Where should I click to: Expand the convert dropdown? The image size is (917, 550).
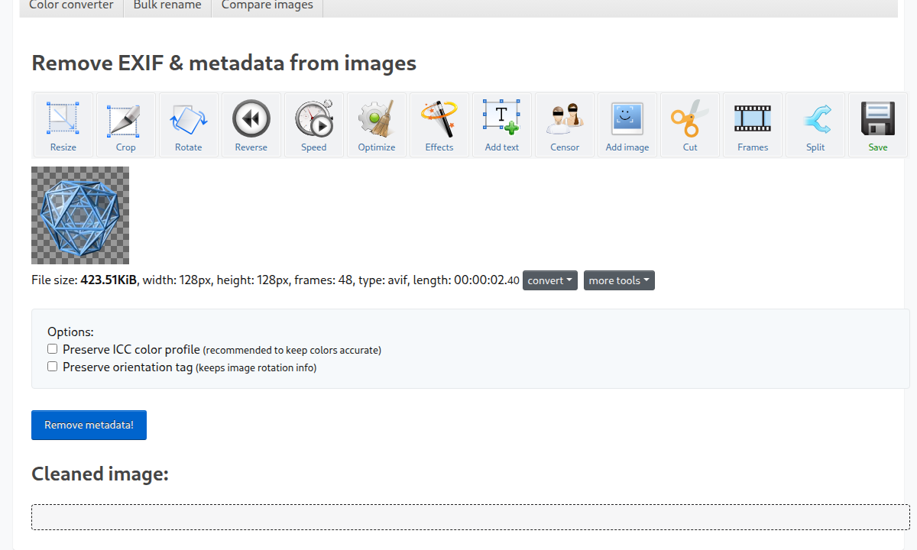[550, 280]
